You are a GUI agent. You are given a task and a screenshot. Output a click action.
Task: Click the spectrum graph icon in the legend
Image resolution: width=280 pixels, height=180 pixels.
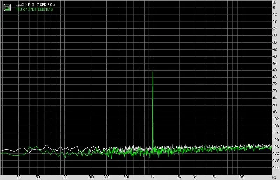[x=7, y=7]
